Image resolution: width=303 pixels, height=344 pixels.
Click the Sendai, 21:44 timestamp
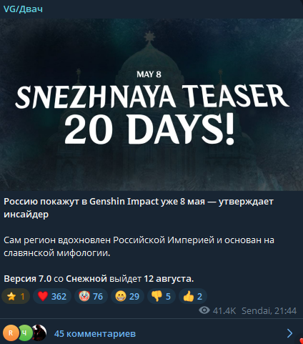pos(269,310)
